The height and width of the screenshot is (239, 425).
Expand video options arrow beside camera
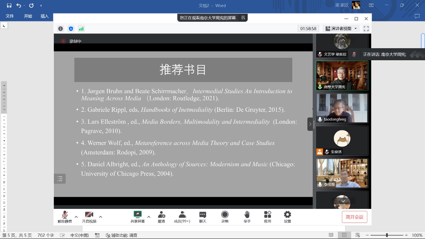pos(101,217)
